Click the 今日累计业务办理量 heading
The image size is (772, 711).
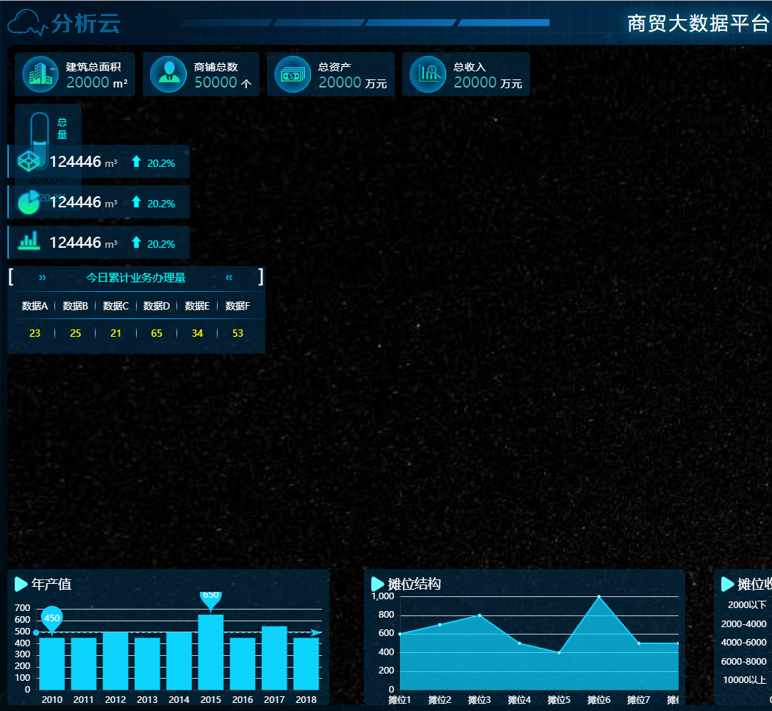(136, 278)
